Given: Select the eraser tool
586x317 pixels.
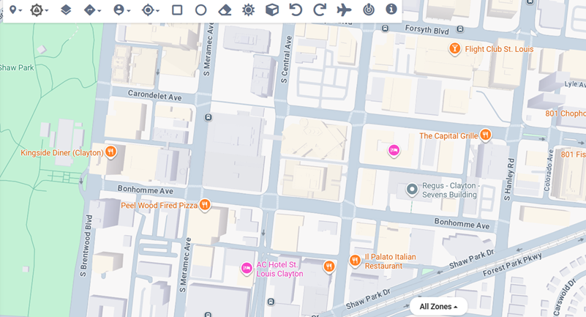Looking at the screenshot, I should point(225,10).
